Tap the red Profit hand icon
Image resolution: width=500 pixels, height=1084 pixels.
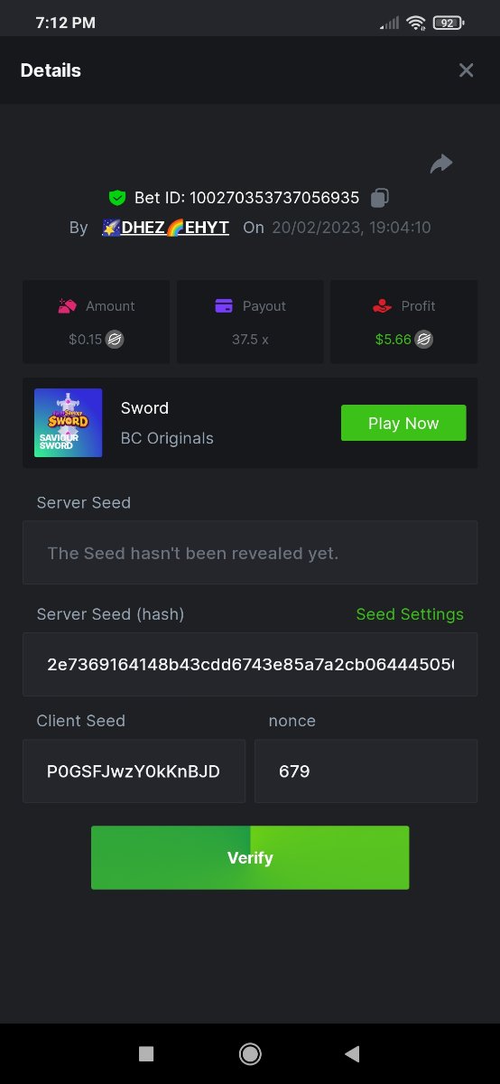(x=382, y=306)
